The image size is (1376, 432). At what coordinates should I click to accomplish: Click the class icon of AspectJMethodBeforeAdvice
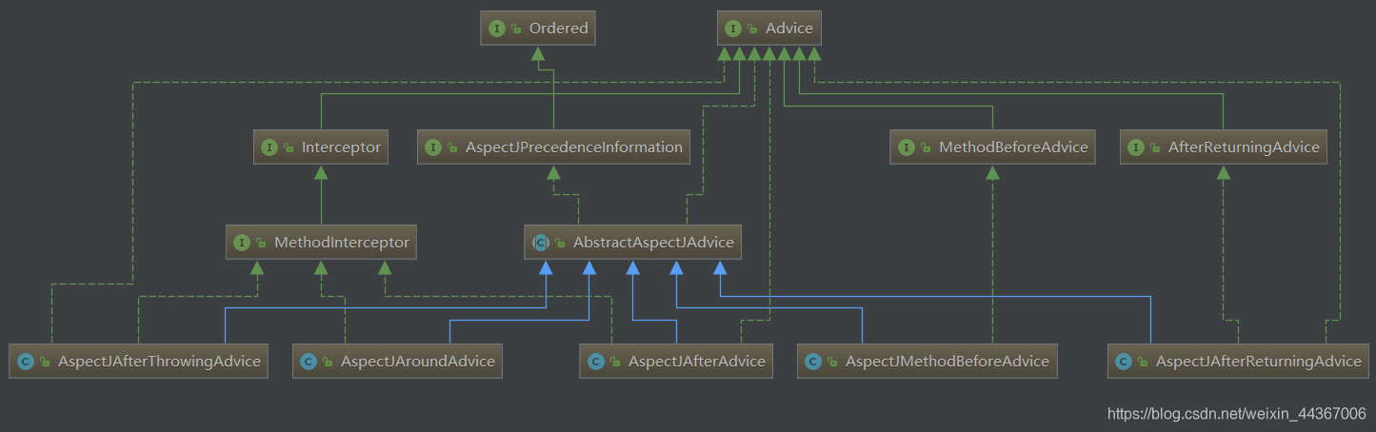tap(813, 362)
